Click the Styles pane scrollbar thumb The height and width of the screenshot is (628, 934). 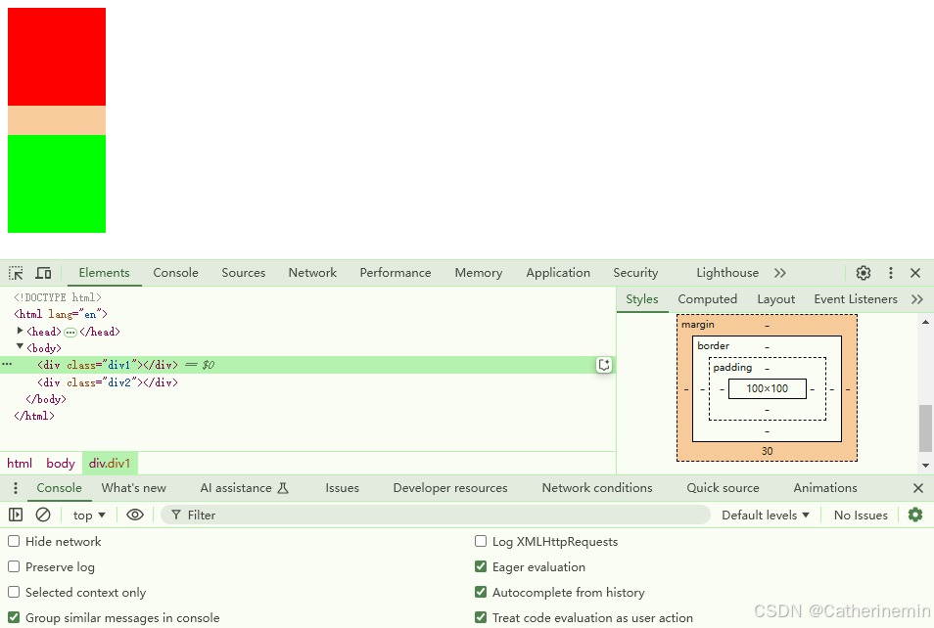pyautogui.click(x=925, y=428)
